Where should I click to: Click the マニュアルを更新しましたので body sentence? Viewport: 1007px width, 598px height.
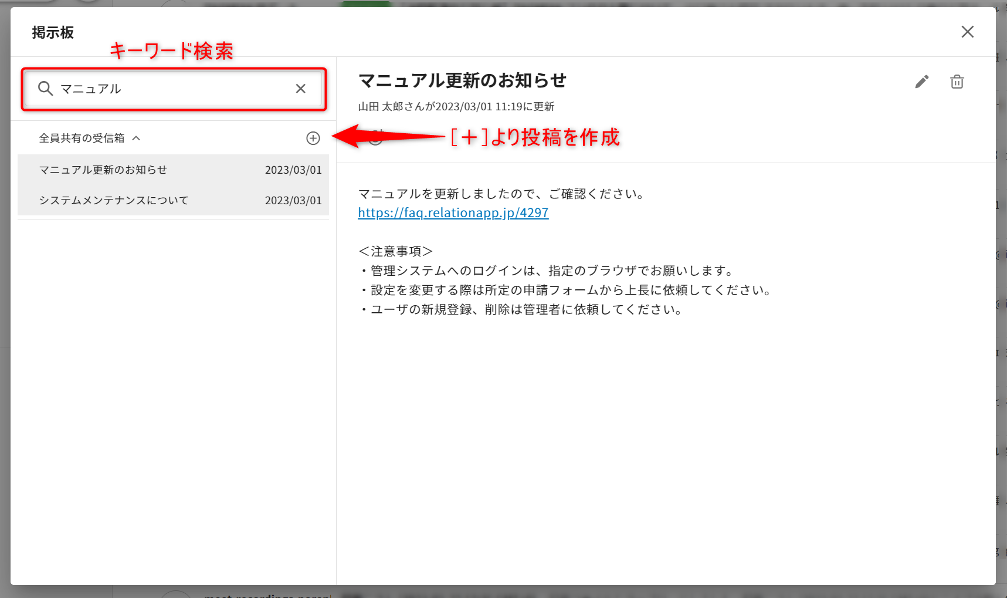click(x=502, y=194)
